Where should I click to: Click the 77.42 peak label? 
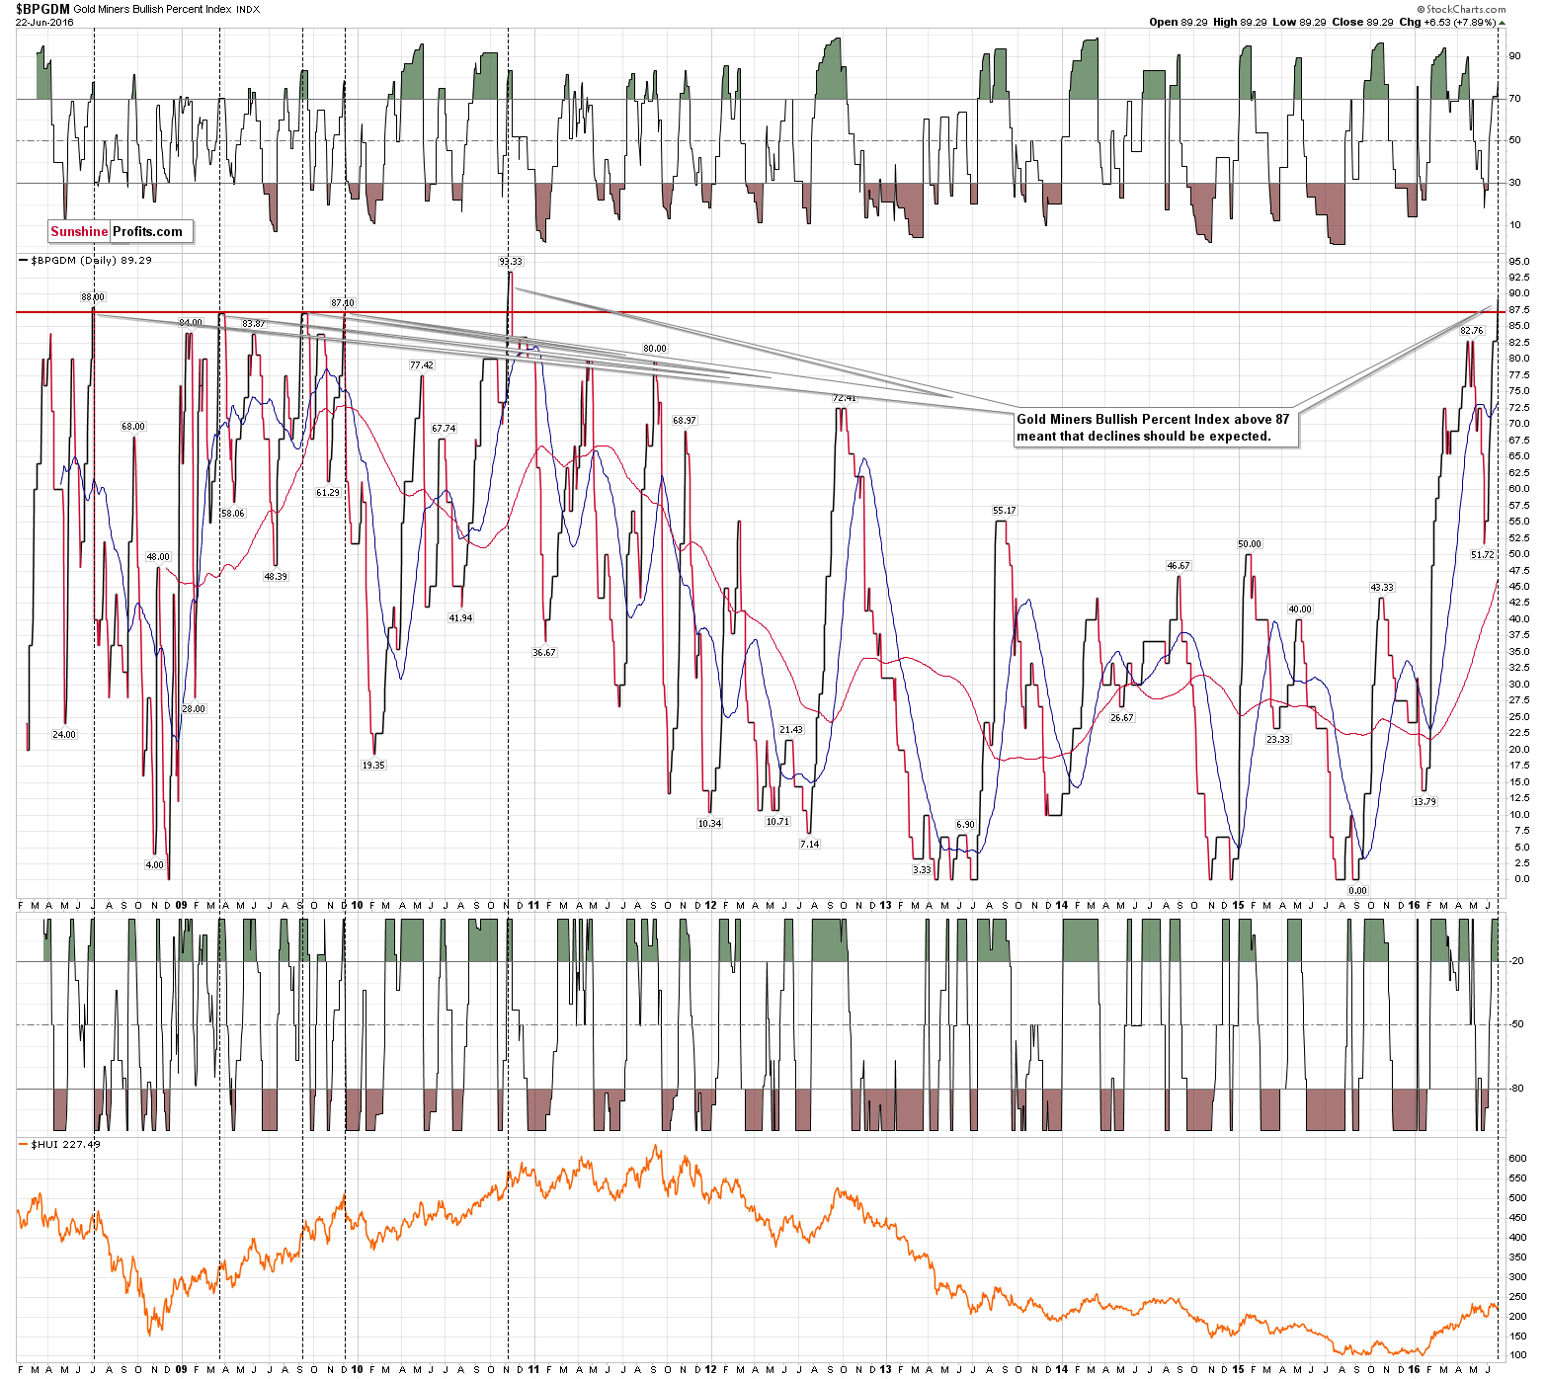422,365
